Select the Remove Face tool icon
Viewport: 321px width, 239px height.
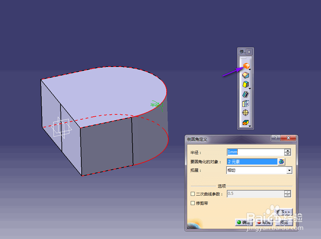coord(245,122)
